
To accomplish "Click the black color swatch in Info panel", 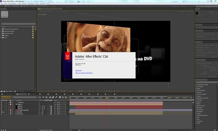I will pos(197,13).
